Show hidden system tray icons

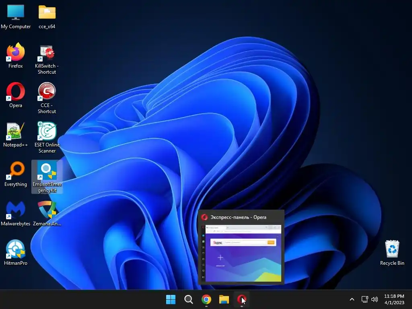point(352,299)
